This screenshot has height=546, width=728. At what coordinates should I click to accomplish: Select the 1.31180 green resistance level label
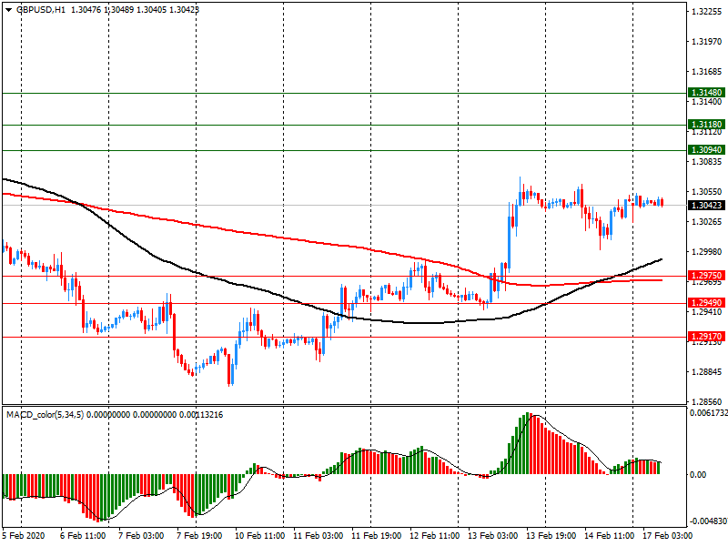[x=706, y=124]
